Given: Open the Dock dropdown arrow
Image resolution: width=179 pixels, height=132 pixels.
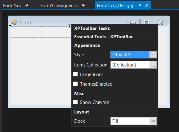Looking at the screenshot, I should click(x=153, y=121).
